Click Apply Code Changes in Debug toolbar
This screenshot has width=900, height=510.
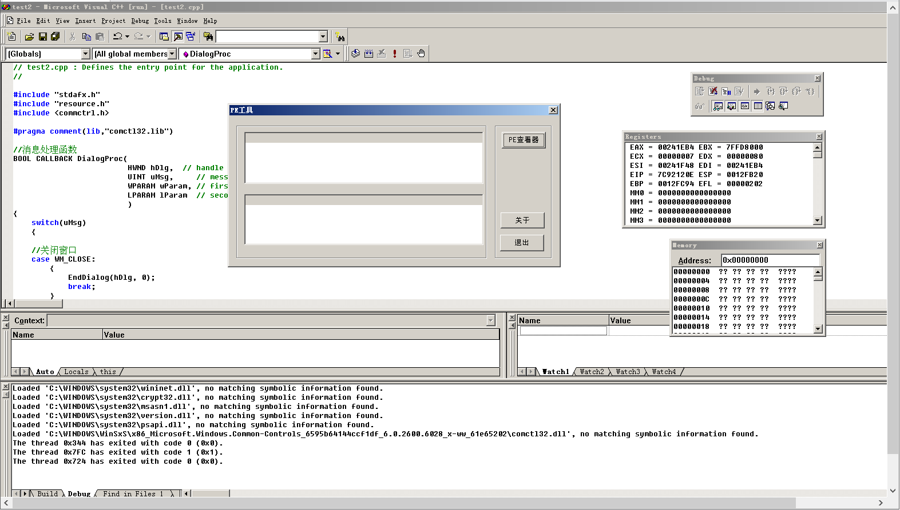[x=739, y=91]
